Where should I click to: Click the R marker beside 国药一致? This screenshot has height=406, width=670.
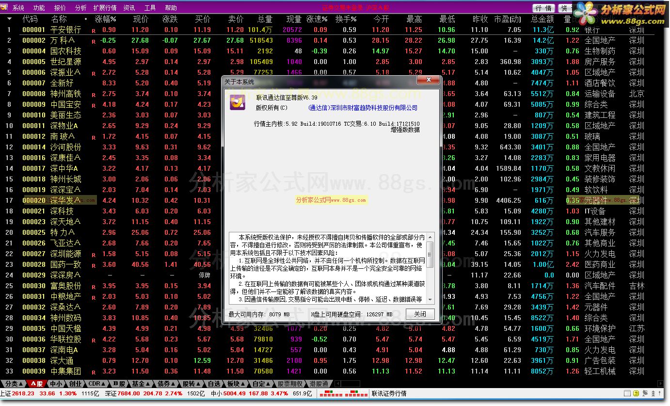point(94,265)
